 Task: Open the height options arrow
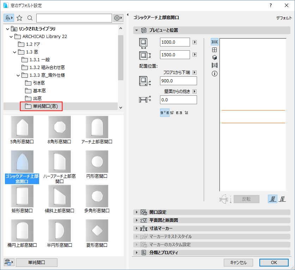click(195, 55)
